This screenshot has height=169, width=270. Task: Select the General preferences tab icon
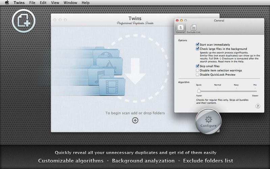coord(180,29)
